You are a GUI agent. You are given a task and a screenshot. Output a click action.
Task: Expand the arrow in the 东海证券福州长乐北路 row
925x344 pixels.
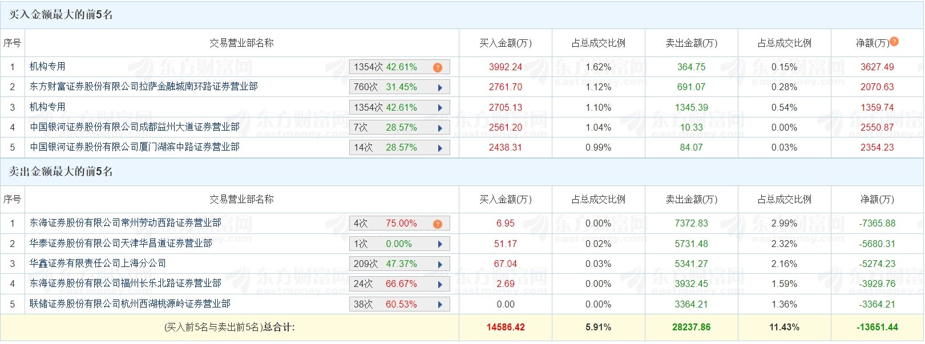(440, 284)
